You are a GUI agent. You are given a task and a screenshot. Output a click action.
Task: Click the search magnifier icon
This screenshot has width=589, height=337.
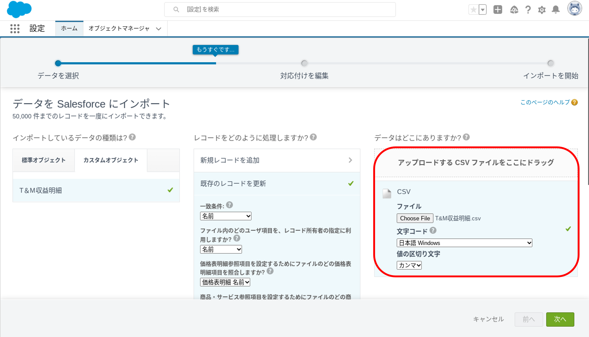pos(176,10)
